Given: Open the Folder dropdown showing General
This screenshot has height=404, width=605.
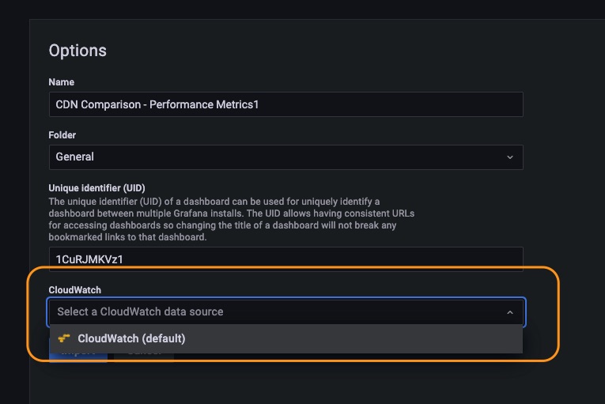Looking at the screenshot, I should 286,157.
